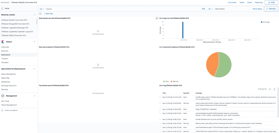
Task: Open Anomaly Detection
Action: coord(9,86)
